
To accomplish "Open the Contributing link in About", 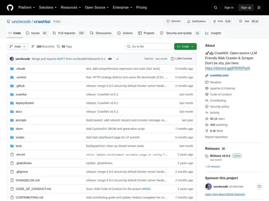I will pyautogui.click(x=218, y=100).
